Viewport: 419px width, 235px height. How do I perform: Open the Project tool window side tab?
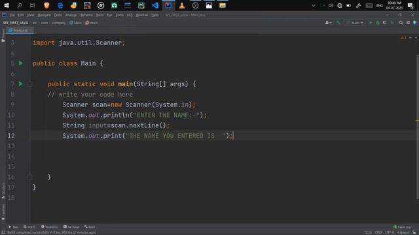[x=3, y=35]
